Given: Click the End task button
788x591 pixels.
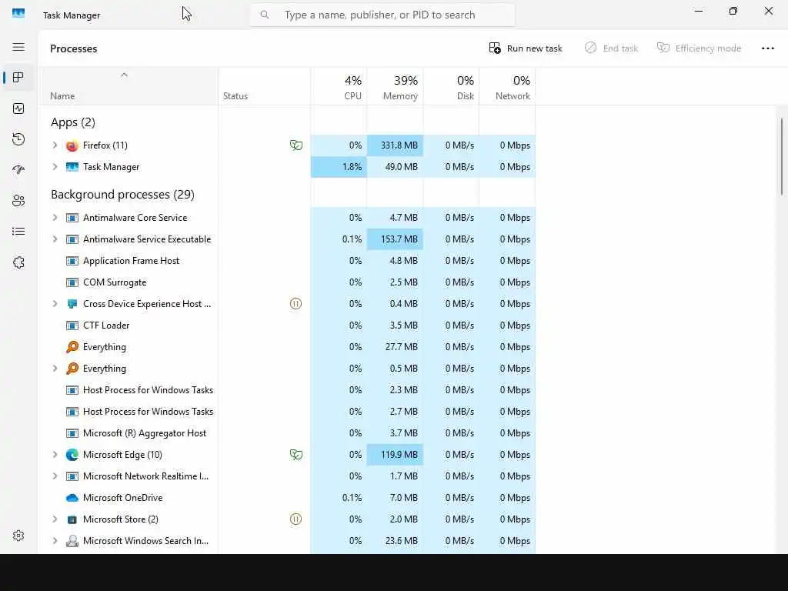Looking at the screenshot, I should 612,48.
